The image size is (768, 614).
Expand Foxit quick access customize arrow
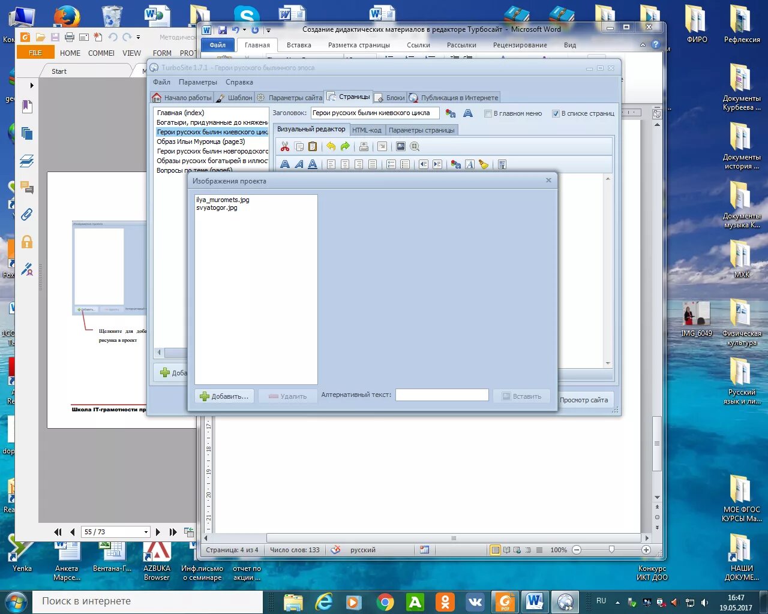[x=139, y=37]
